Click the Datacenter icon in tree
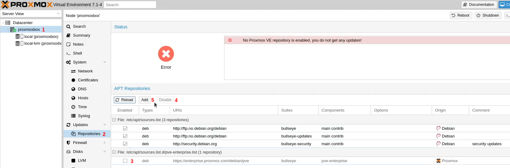Image resolution: width=510 pixels, height=168 pixels. (8, 23)
